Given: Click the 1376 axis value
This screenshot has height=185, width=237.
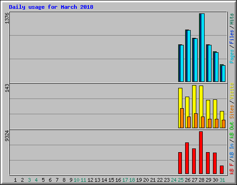Looking at the screenshot, I should [x=7, y=18].
